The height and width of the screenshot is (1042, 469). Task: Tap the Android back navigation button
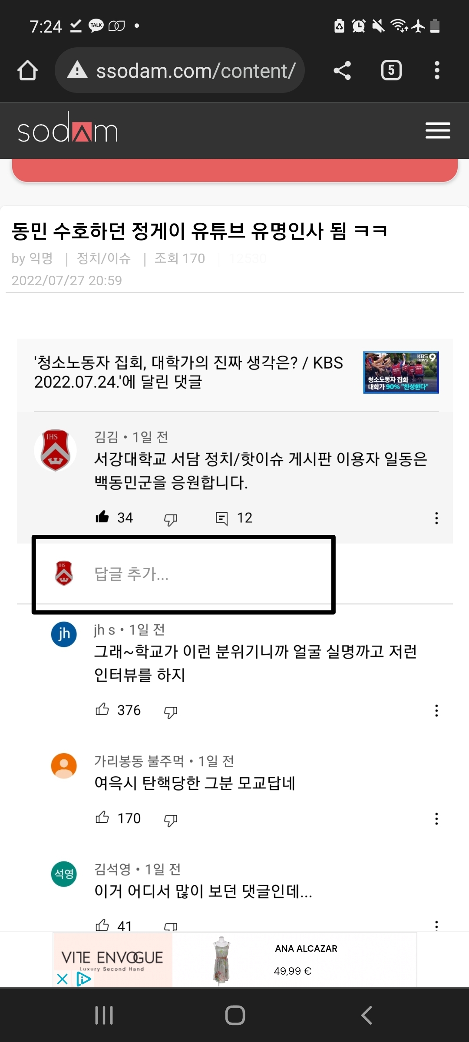(x=367, y=1015)
